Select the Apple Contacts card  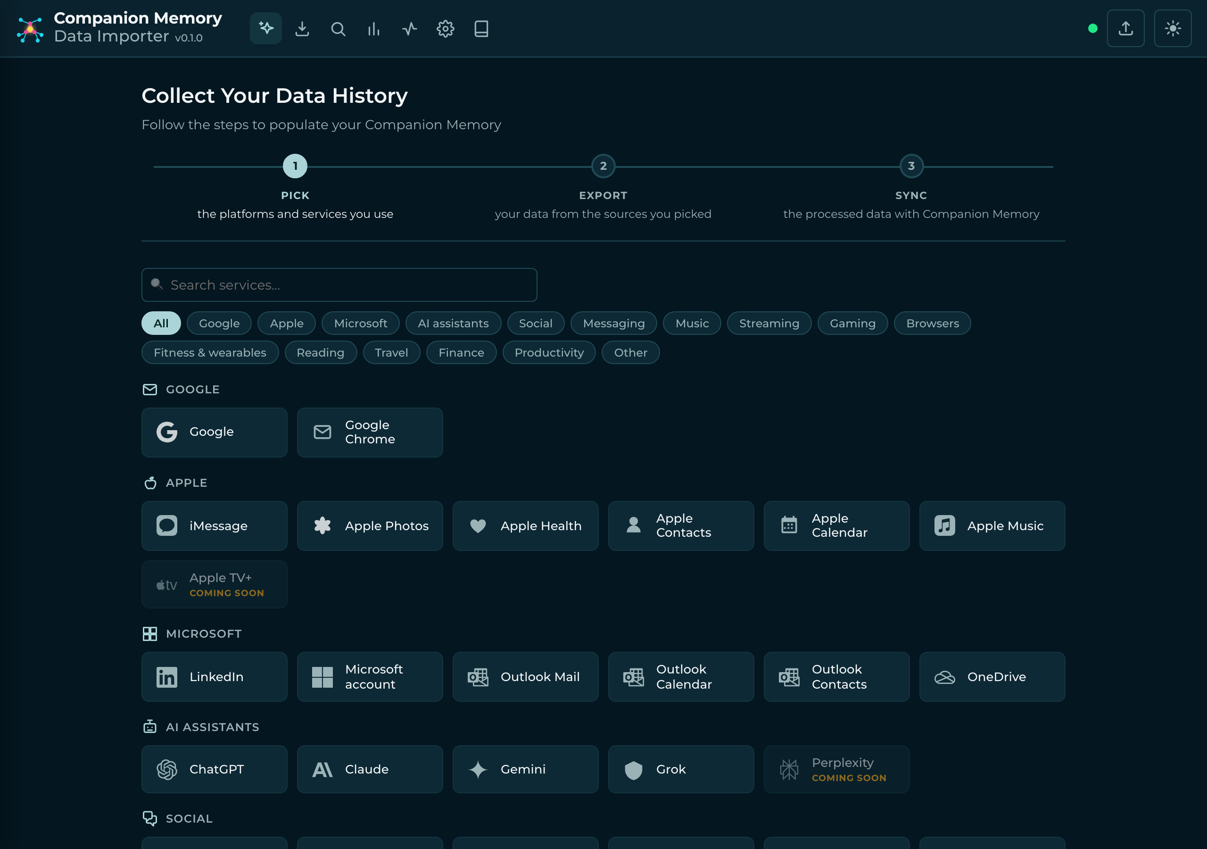681,526
